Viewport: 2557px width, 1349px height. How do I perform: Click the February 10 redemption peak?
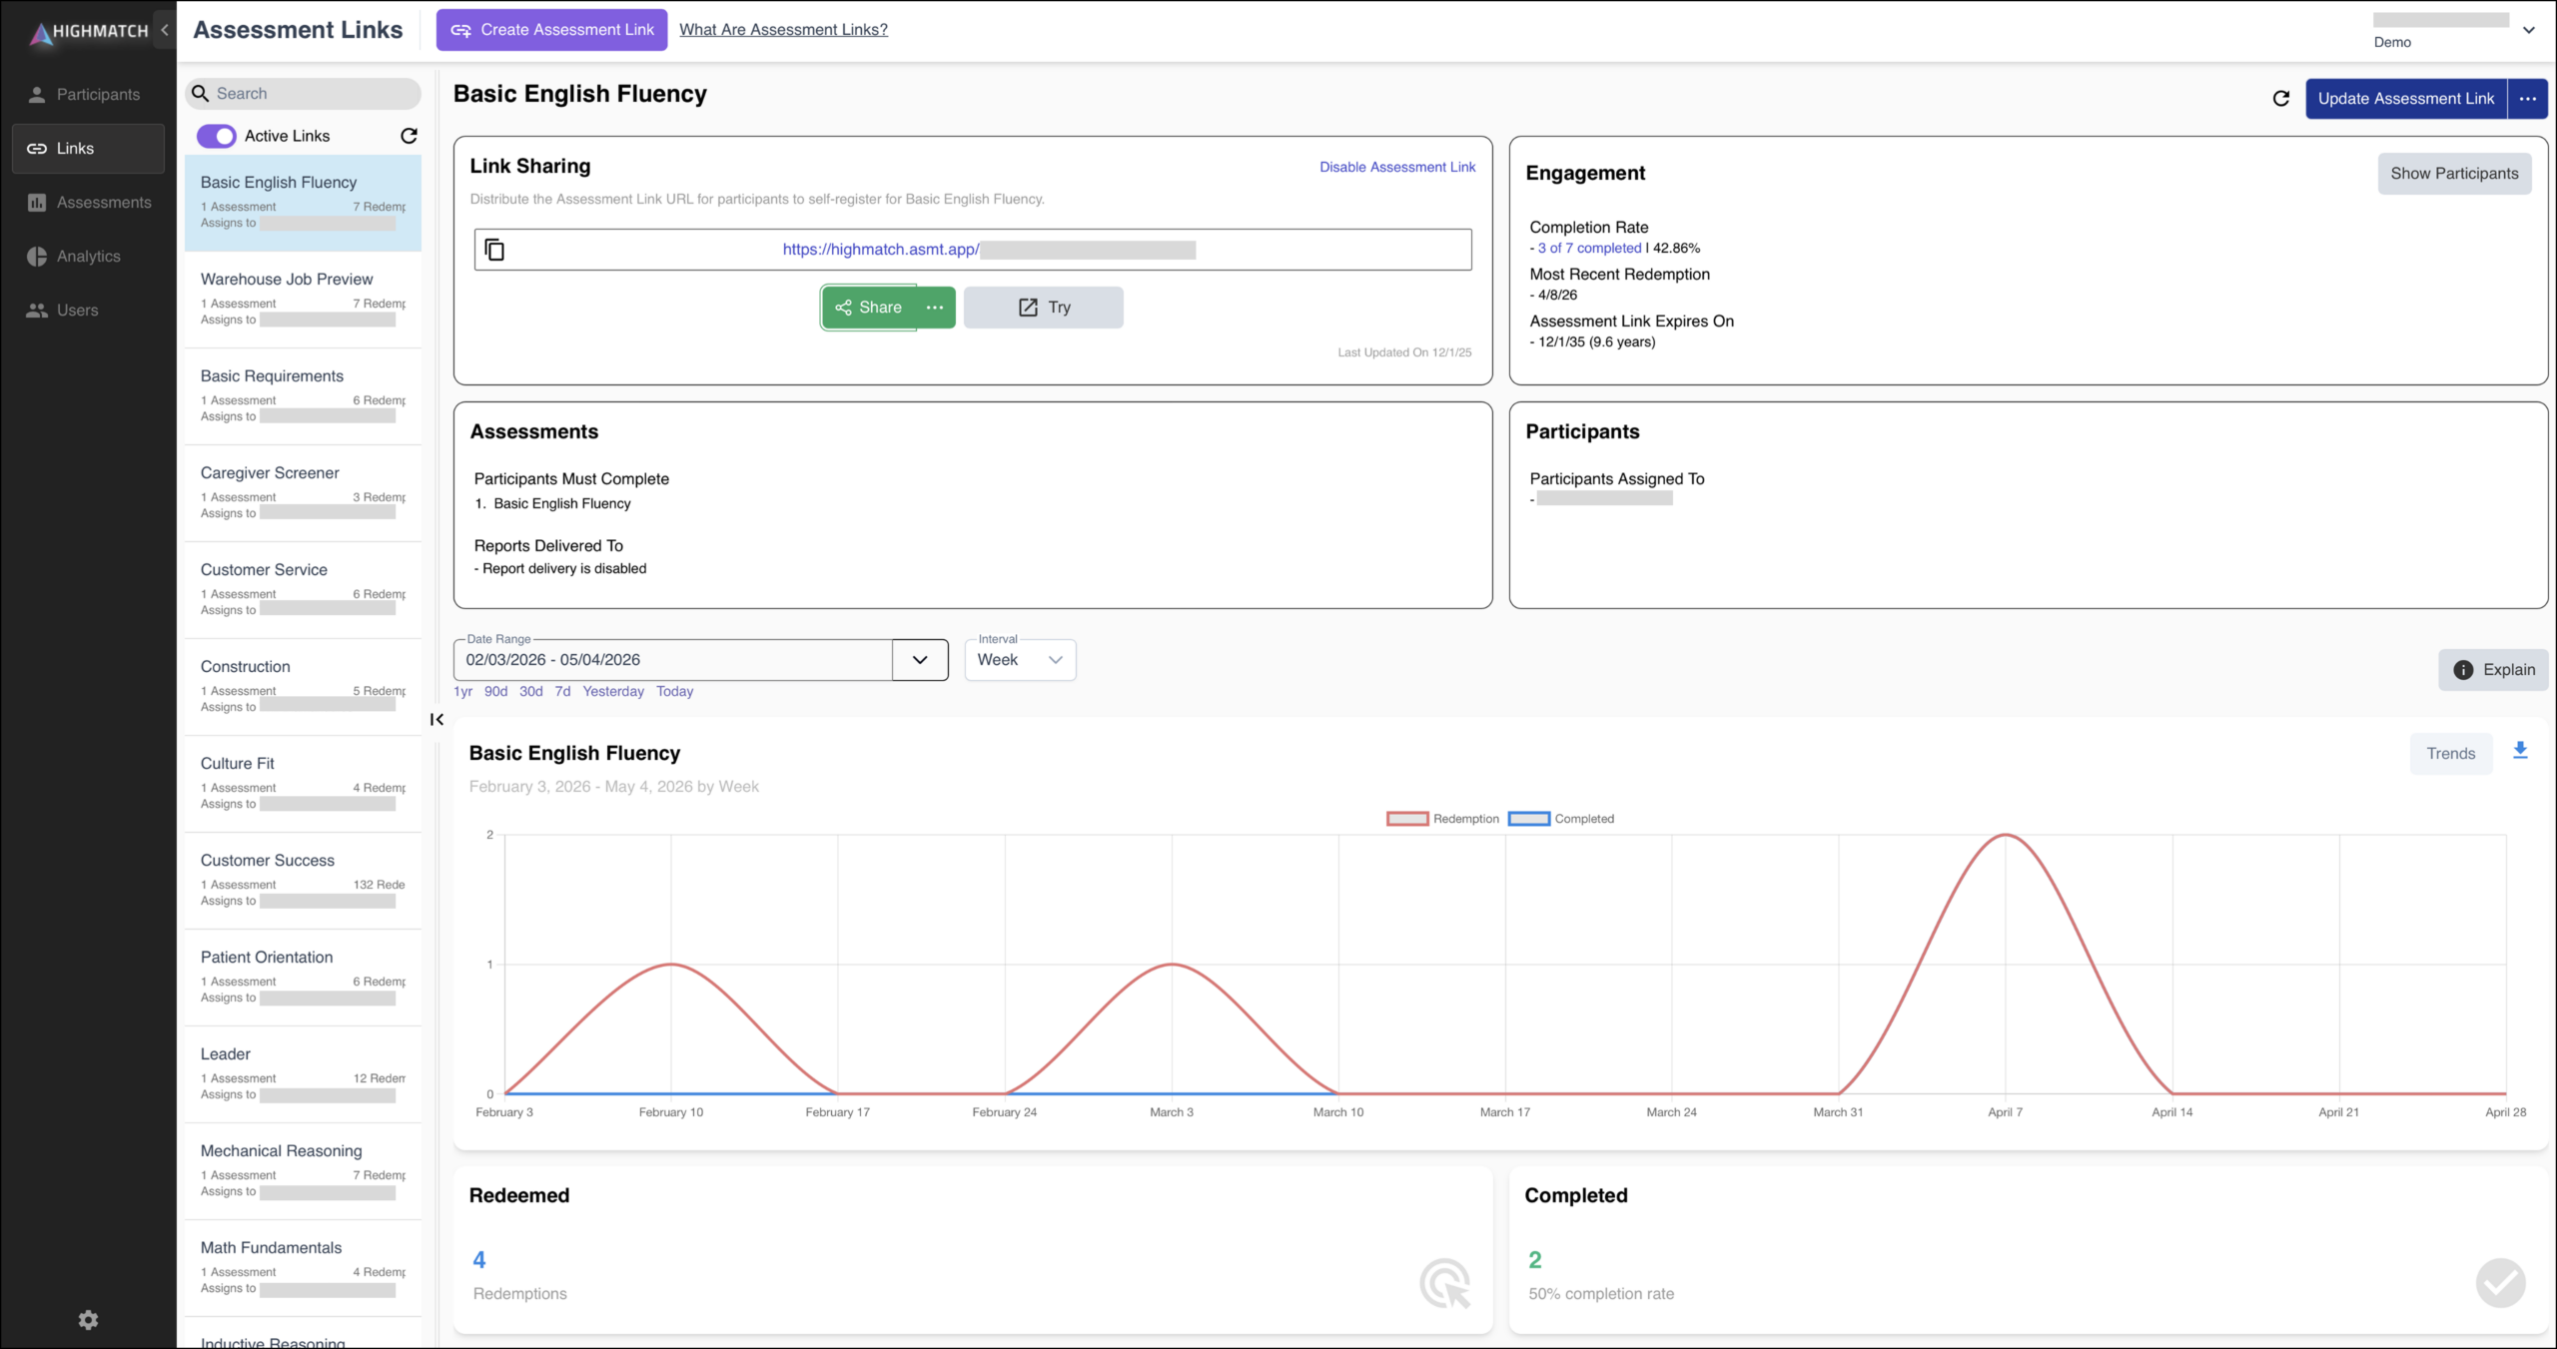pyautogui.click(x=671, y=965)
